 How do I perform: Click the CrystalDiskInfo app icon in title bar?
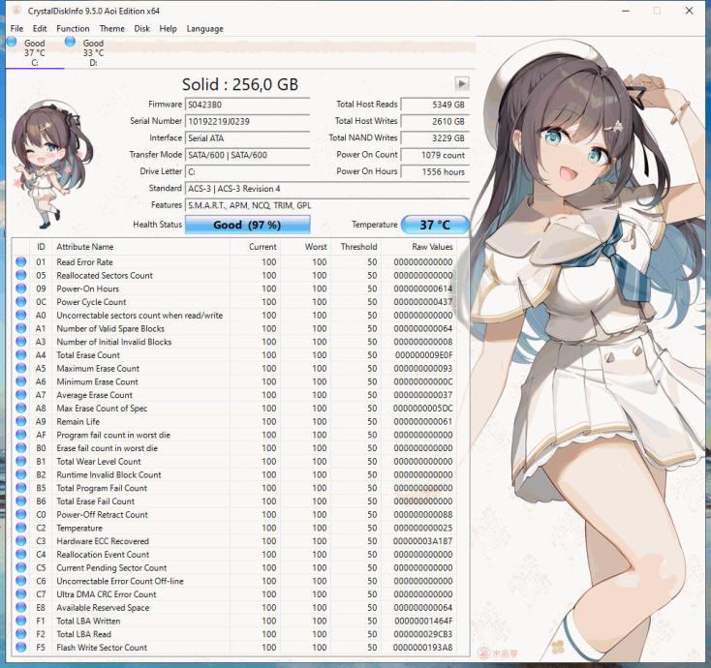coord(14,11)
